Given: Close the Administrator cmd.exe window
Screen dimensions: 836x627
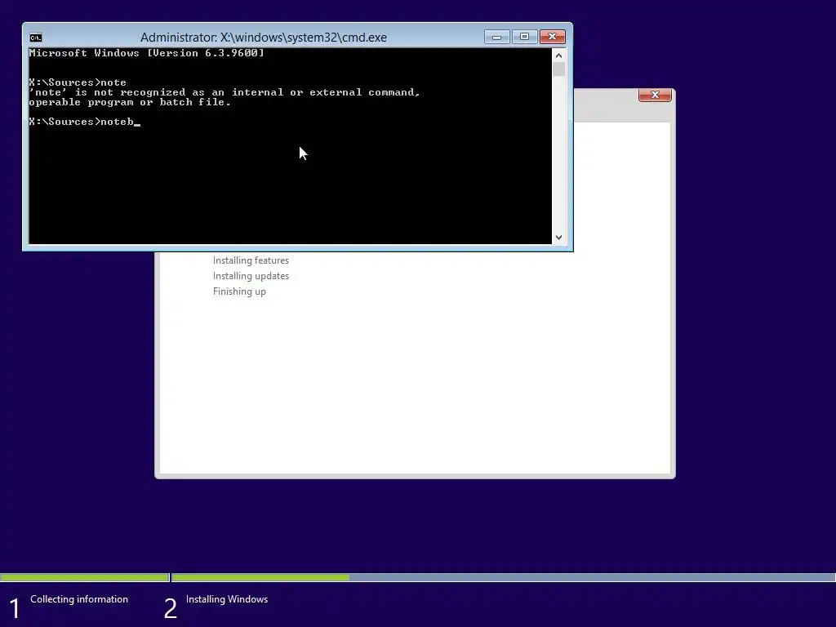Looking at the screenshot, I should 553,37.
